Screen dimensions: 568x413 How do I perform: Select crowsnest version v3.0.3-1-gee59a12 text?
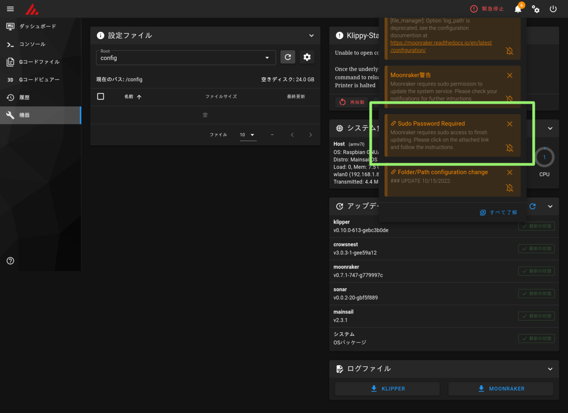[355, 253]
